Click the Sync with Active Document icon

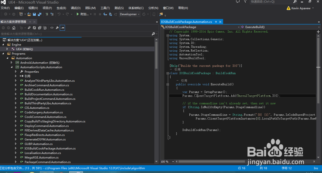[29, 28]
